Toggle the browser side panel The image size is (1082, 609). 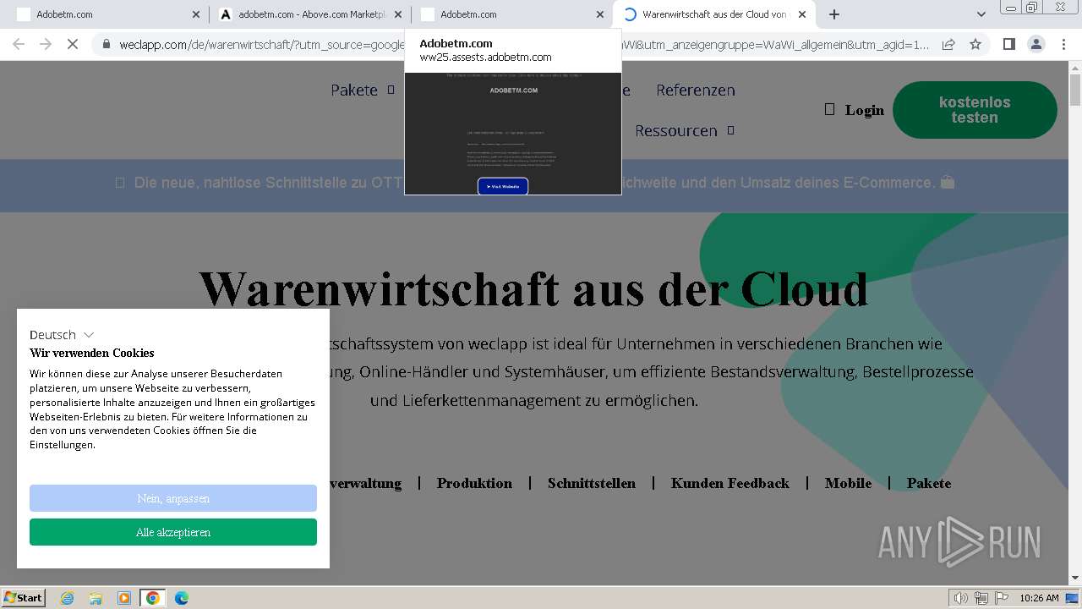click(1008, 44)
